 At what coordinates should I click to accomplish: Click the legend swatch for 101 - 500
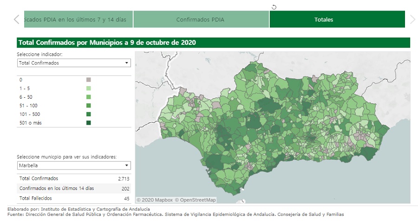pyautogui.click(x=89, y=114)
